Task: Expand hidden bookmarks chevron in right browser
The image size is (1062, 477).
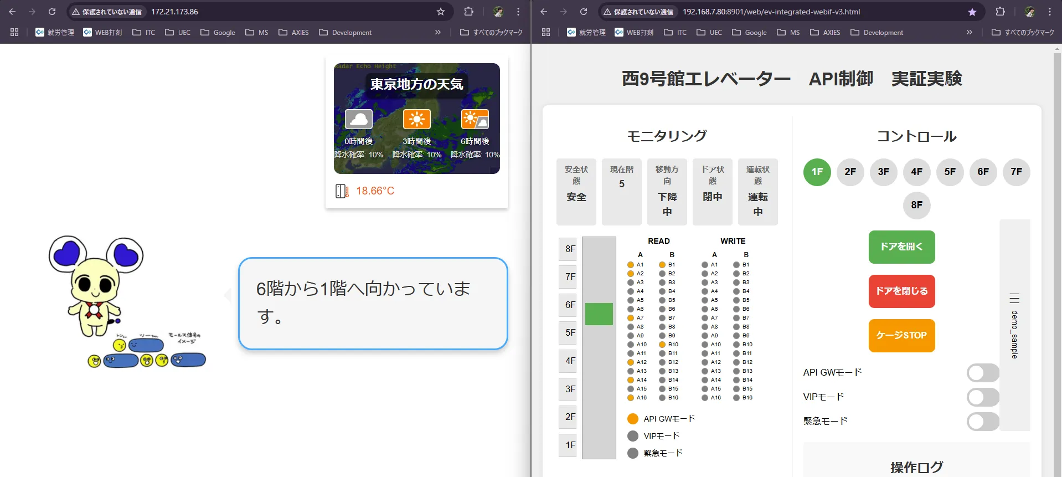Action: pyautogui.click(x=970, y=33)
